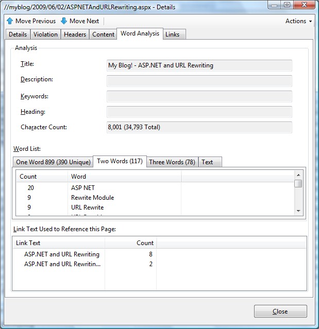Image resolution: width=319 pixels, height=329 pixels.
Task: Open the Actions dropdown menu
Action: pyautogui.click(x=298, y=21)
